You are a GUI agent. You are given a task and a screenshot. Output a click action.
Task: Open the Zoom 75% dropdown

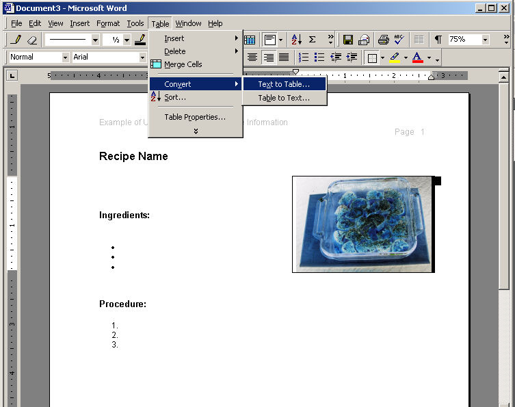(485, 40)
